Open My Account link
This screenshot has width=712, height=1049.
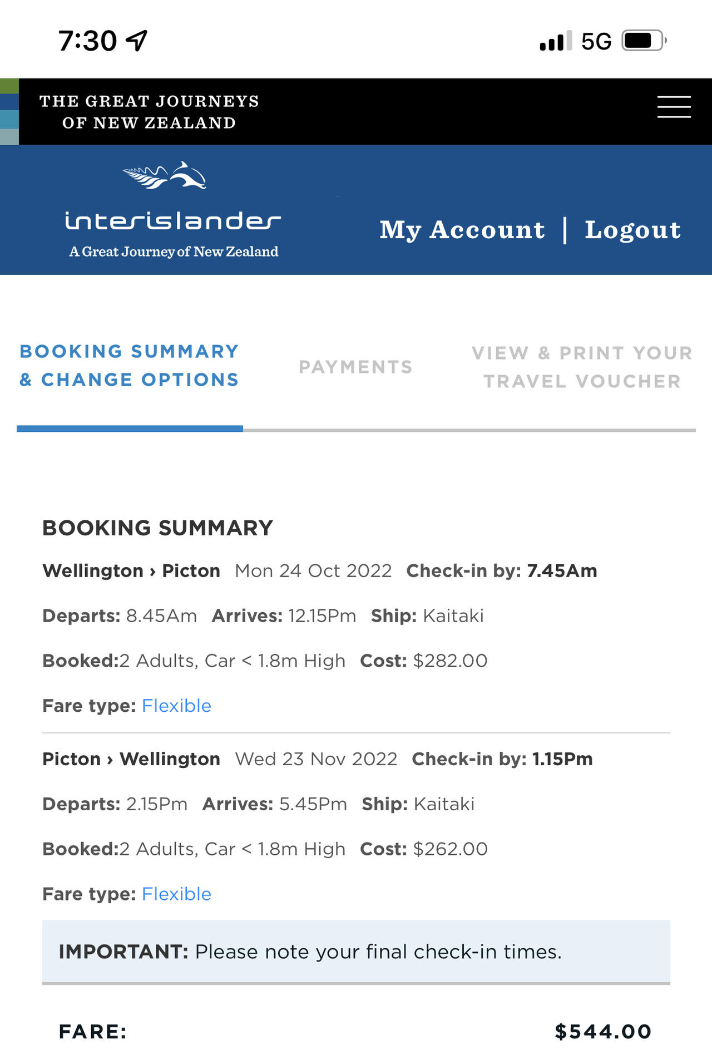coord(462,230)
